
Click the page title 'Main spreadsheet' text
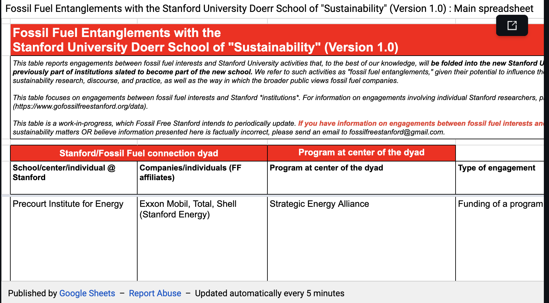click(x=494, y=8)
